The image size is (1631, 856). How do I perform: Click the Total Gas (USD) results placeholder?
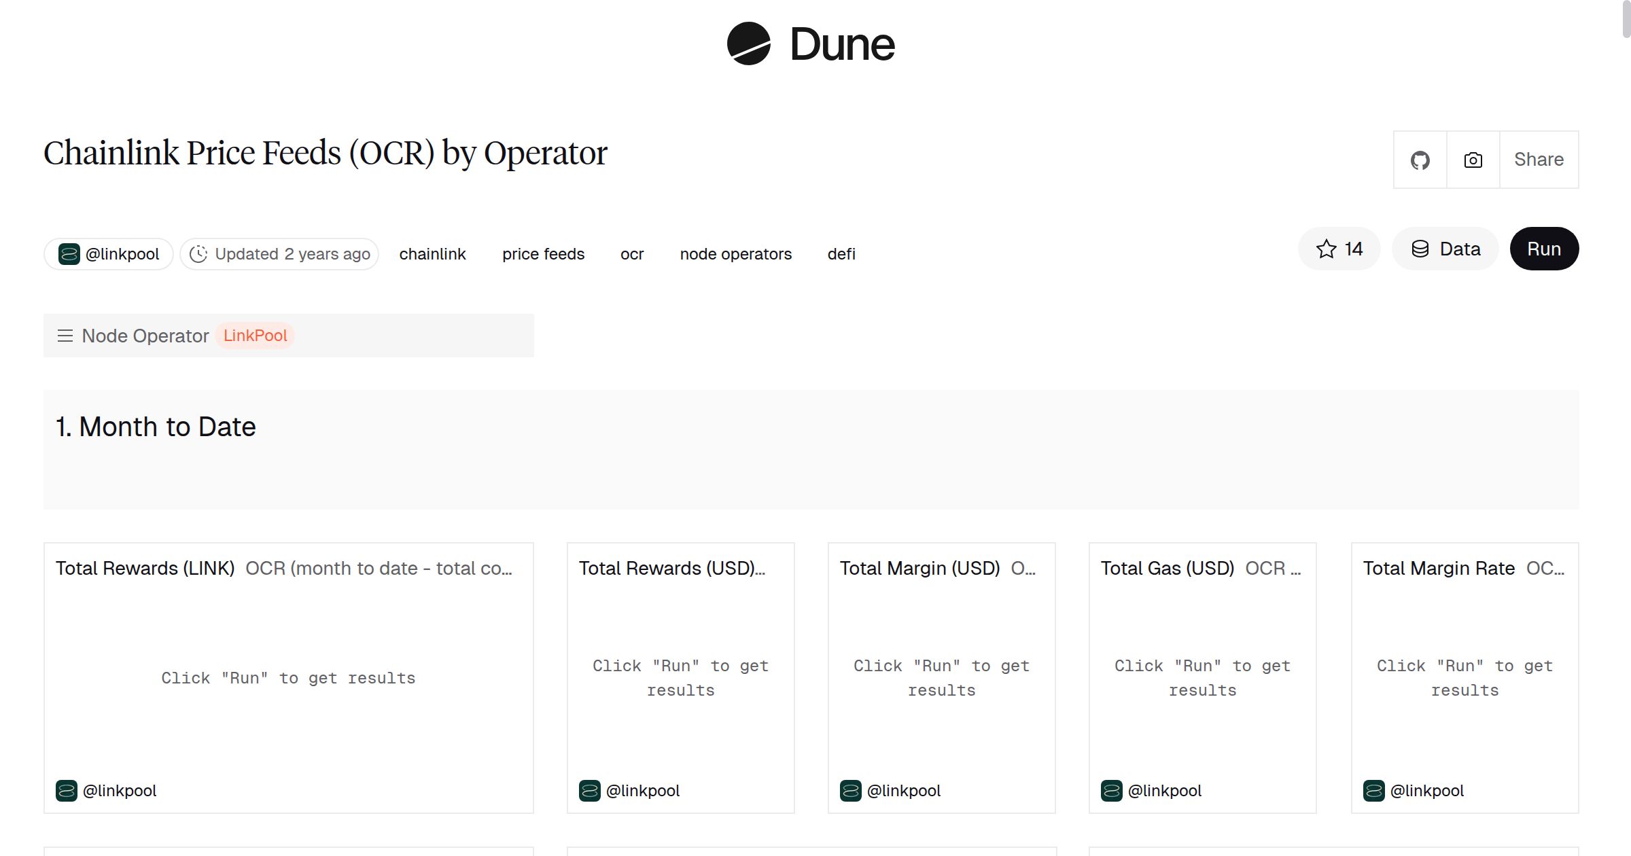1202,677
